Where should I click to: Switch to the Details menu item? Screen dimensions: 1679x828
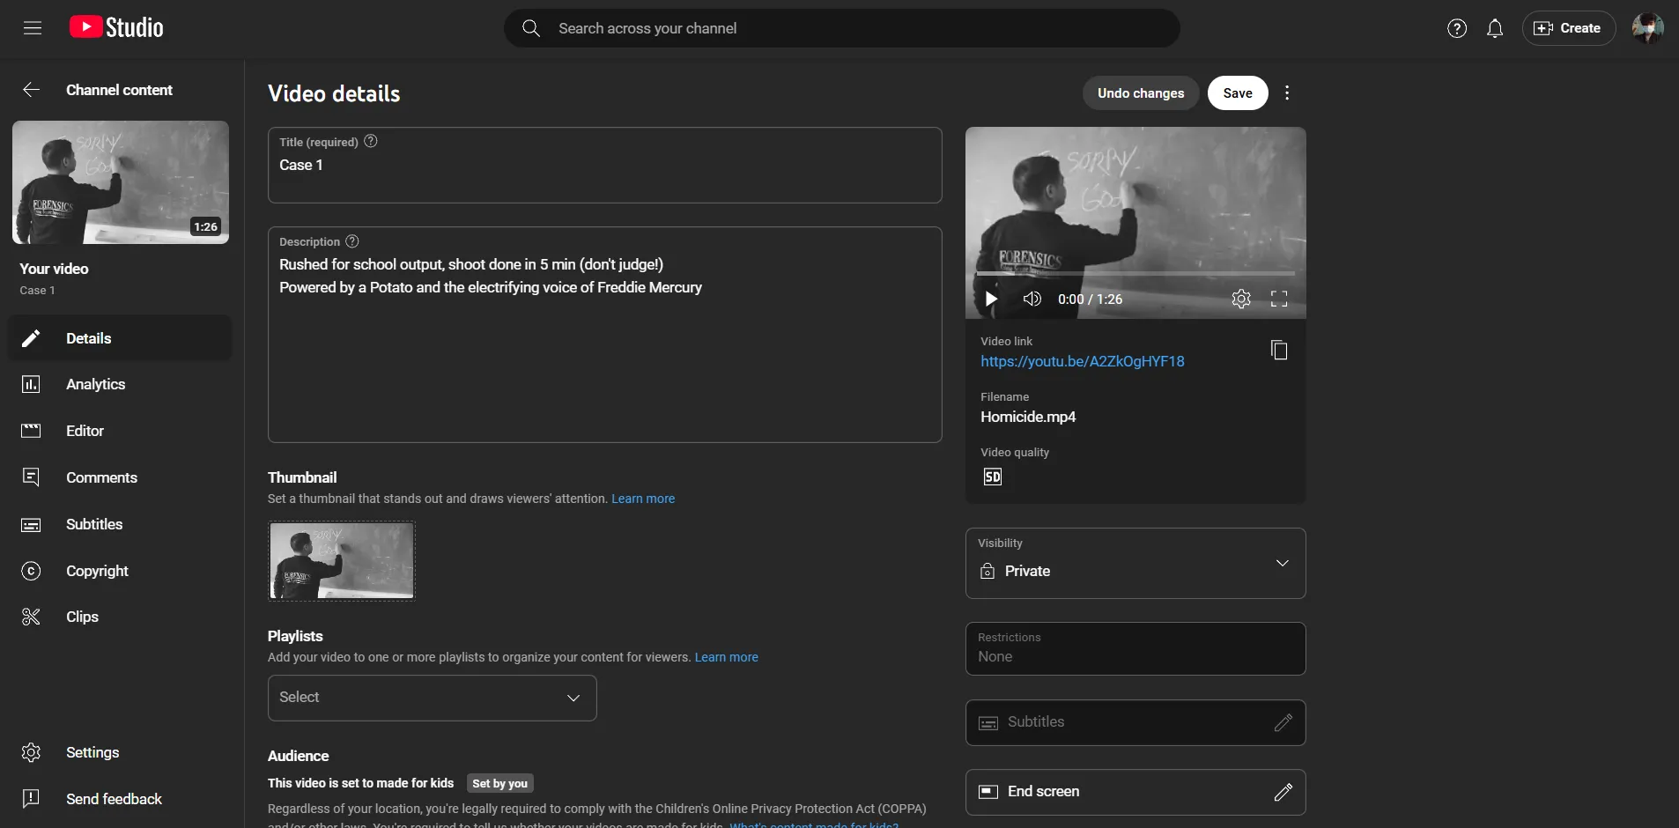88,338
